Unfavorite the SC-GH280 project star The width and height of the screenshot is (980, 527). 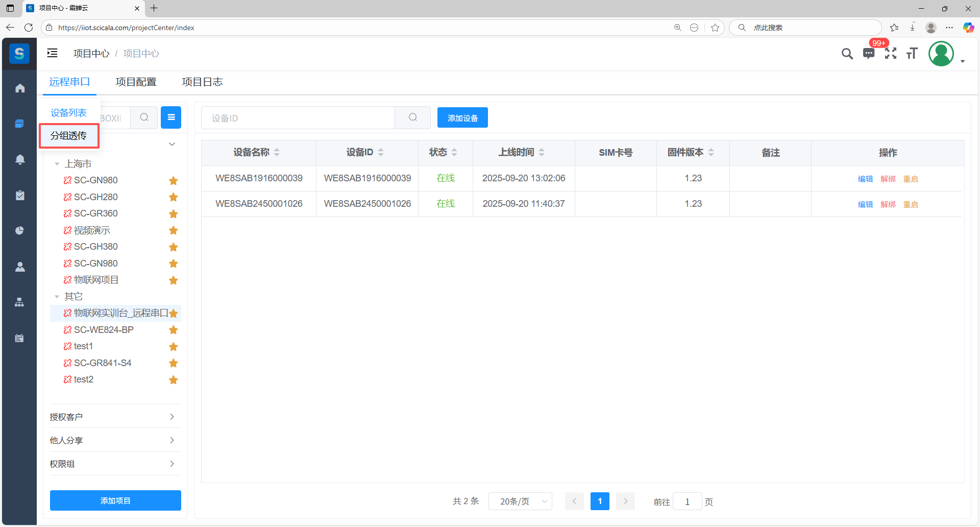[174, 197]
